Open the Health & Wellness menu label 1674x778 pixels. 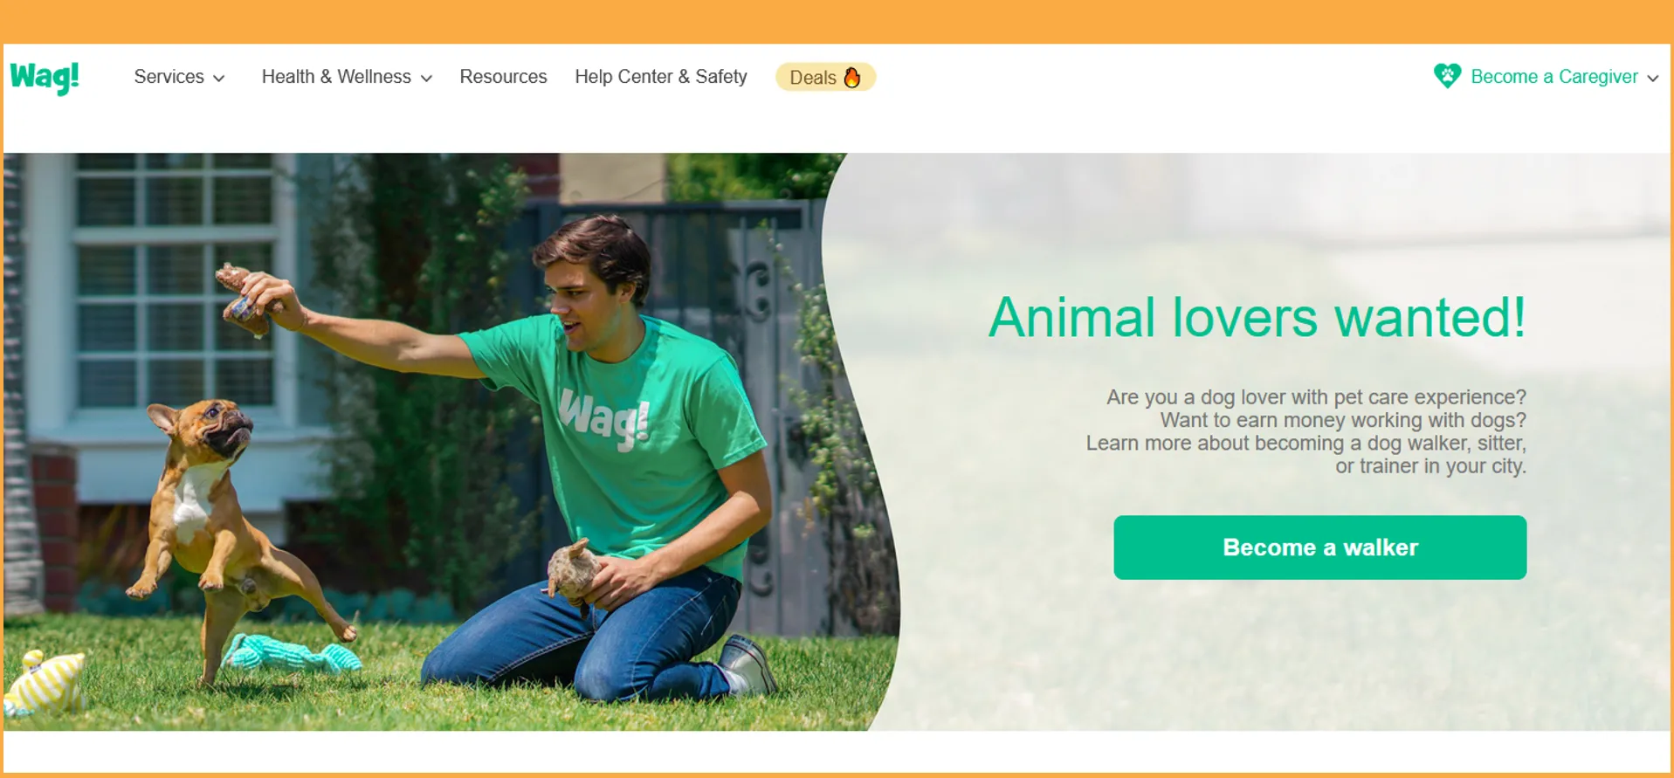click(336, 77)
